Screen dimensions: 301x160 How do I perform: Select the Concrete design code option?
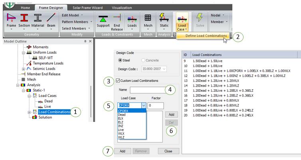click(143, 60)
